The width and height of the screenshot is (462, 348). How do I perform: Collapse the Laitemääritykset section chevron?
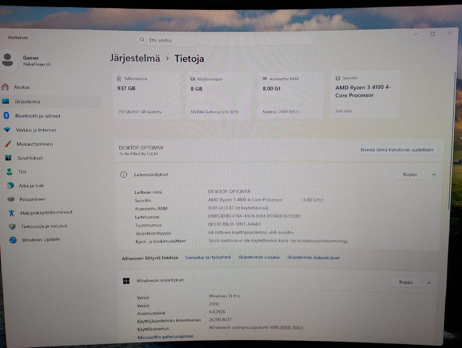pyautogui.click(x=434, y=174)
